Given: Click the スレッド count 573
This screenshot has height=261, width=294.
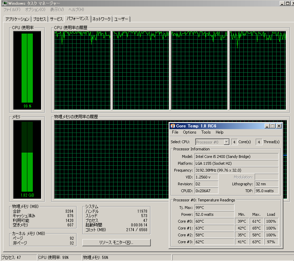Looking at the screenshot, I should [144, 216].
